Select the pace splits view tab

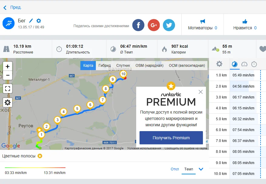pyautogui.click(x=235, y=64)
